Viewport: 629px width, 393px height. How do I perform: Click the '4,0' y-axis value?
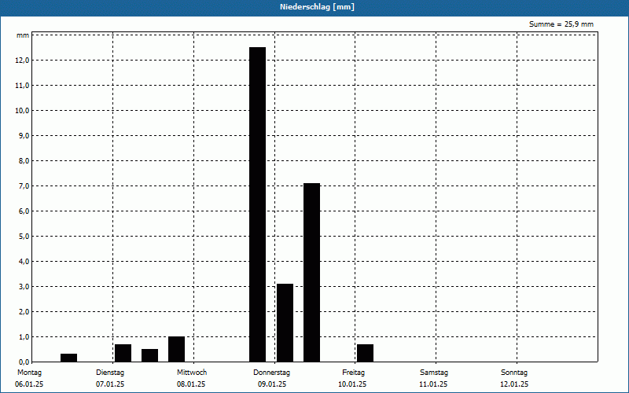[24, 262]
